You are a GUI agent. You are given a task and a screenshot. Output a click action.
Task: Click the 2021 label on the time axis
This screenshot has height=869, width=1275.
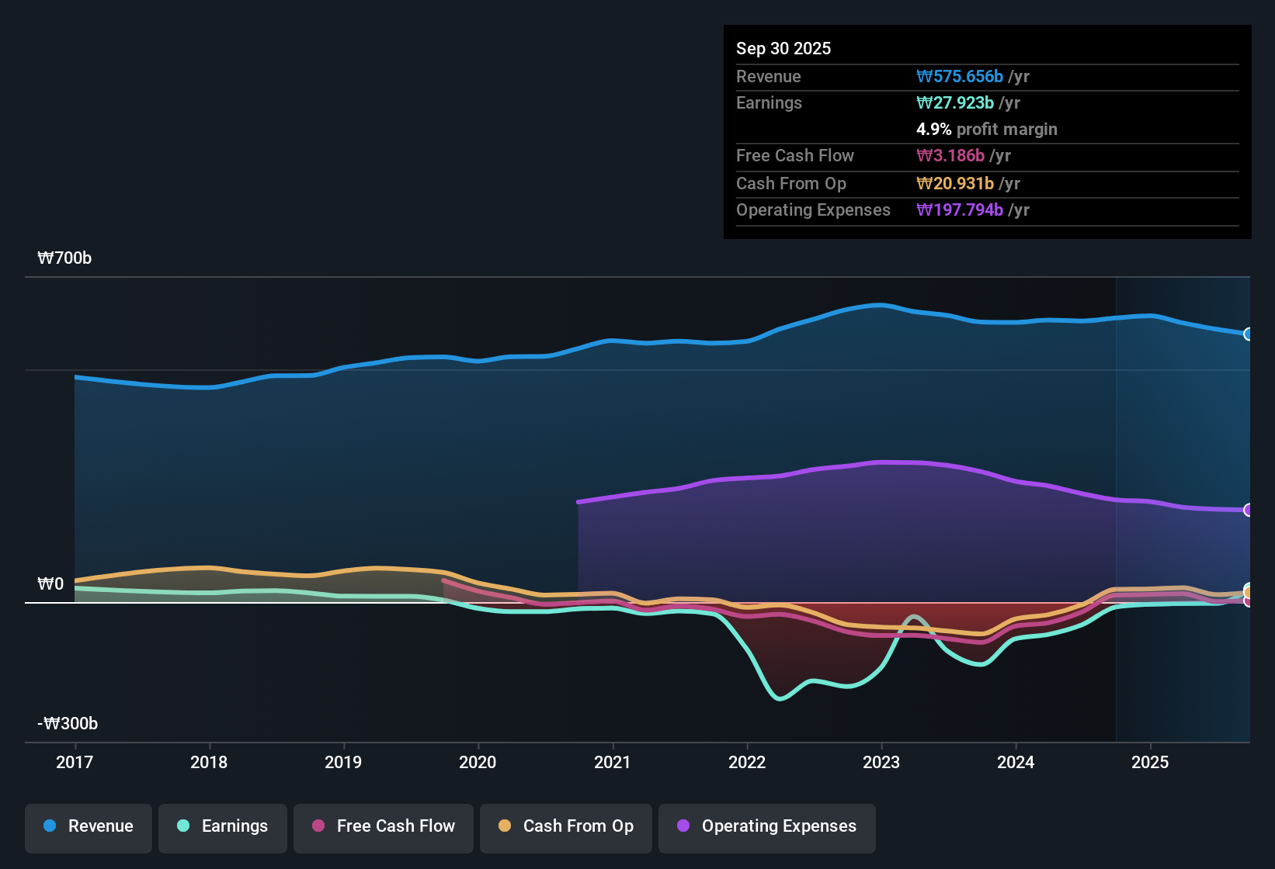coord(613,763)
